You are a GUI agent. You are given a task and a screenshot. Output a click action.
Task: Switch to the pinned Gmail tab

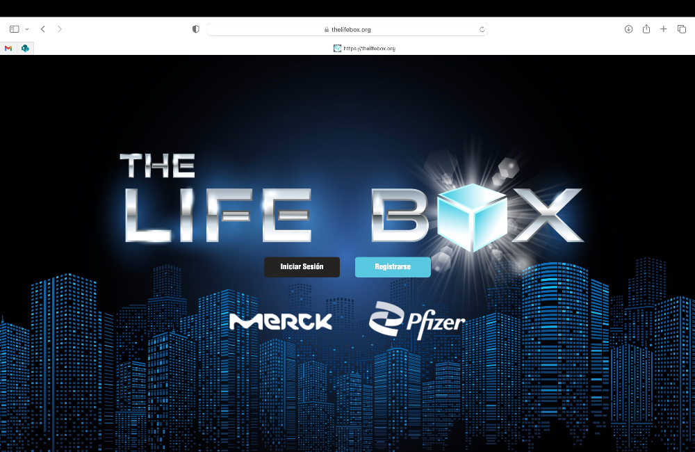pyautogui.click(x=8, y=49)
